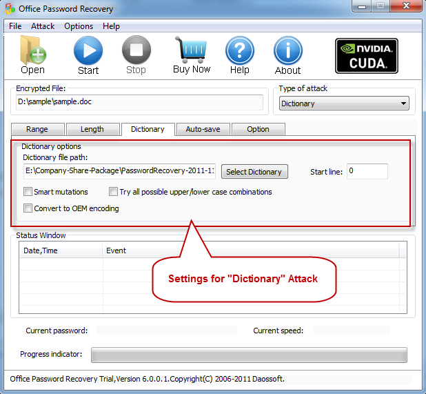The image size is (426, 394).
Task: Enable the Smart mutations checkbox
Action: pos(28,192)
